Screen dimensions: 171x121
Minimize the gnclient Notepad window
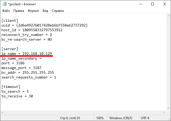click(x=141, y=4)
